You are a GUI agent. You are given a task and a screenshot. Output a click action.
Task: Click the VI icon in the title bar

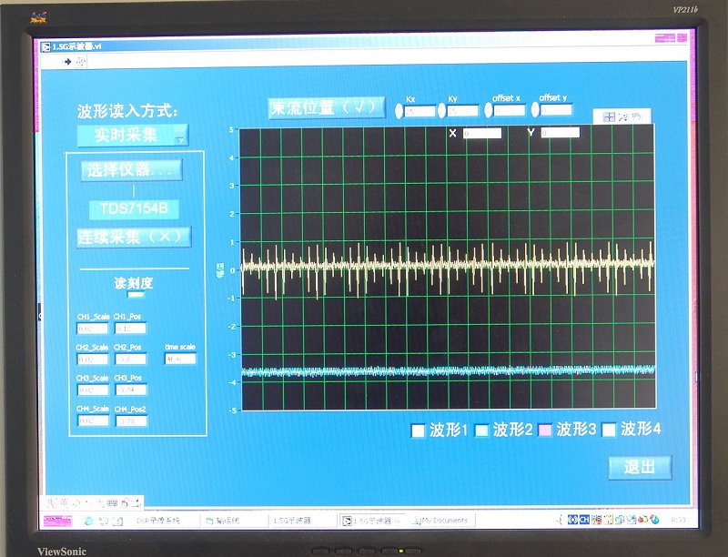pos(45,45)
